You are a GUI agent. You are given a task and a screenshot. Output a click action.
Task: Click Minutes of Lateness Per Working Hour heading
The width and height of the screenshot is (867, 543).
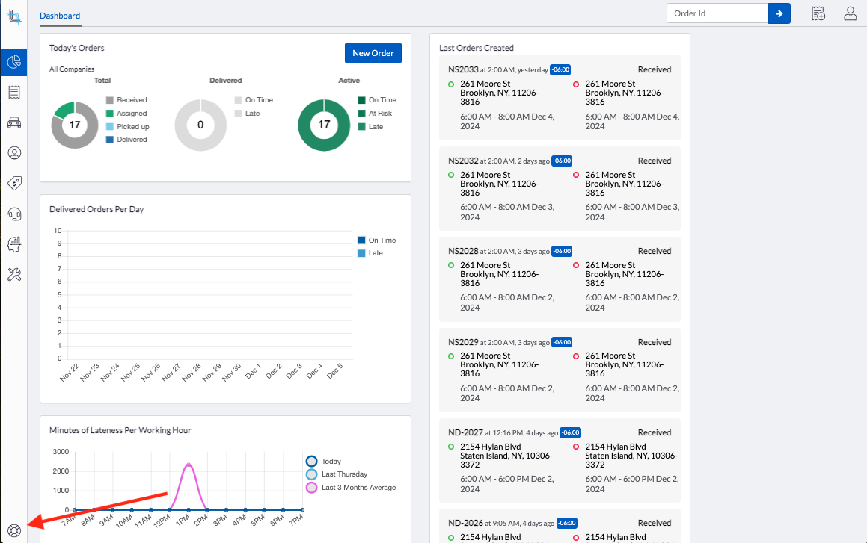click(x=120, y=430)
